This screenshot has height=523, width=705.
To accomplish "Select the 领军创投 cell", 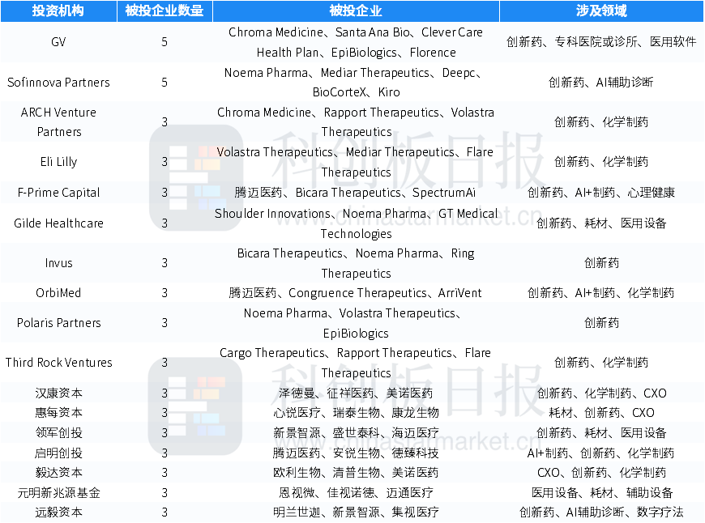I will [58, 432].
